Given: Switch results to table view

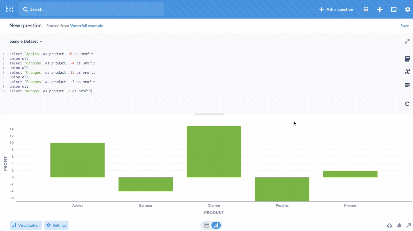Looking at the screenshot, I should (207, 225).
